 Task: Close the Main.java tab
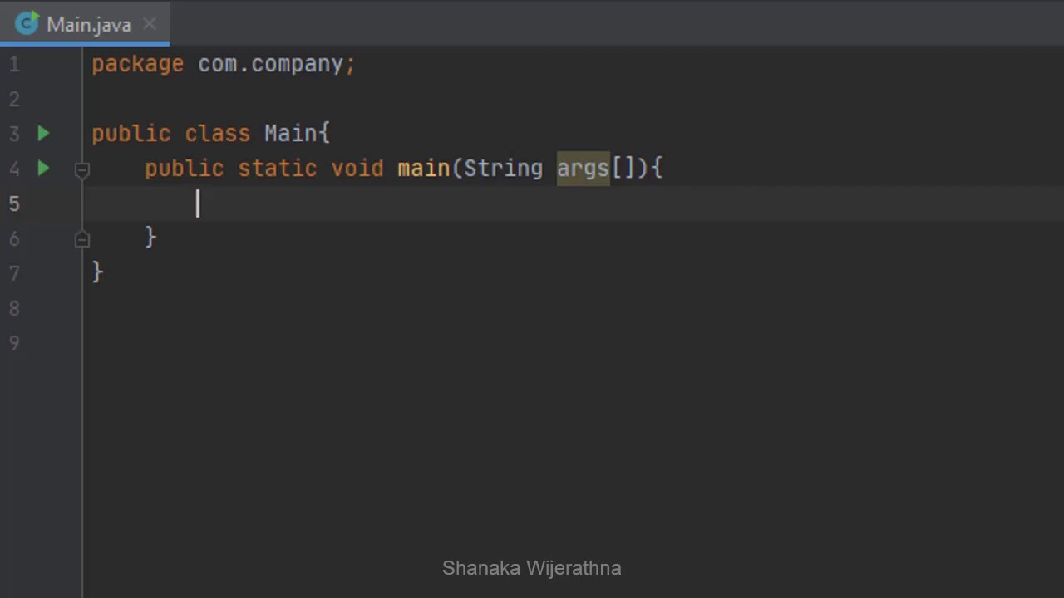[x=150, y=24]
